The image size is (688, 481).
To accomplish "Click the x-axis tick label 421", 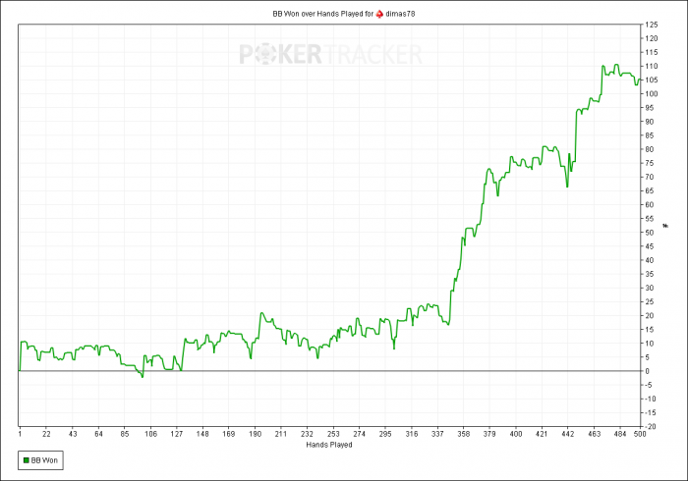I will click(x=542, y=434).
